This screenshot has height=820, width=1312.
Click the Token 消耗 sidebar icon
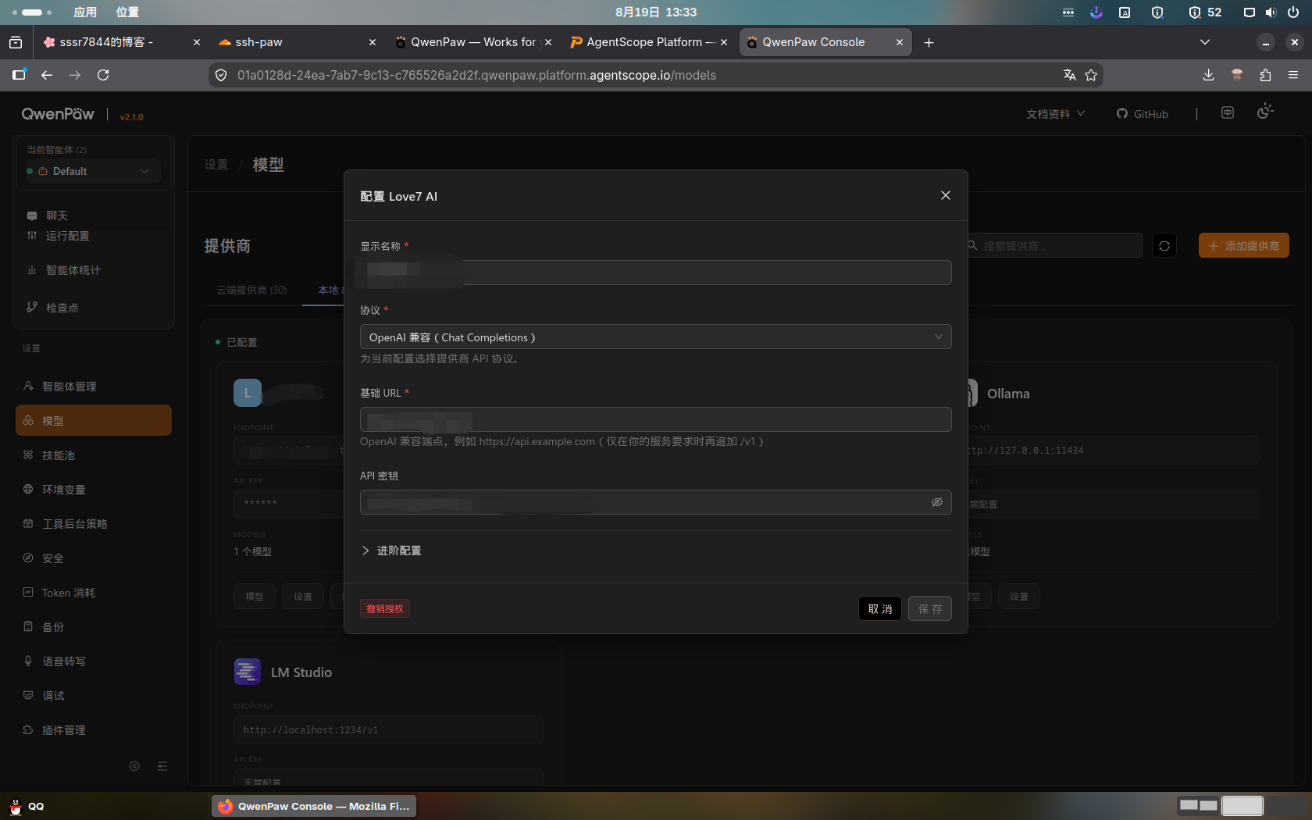pos(28,592)
